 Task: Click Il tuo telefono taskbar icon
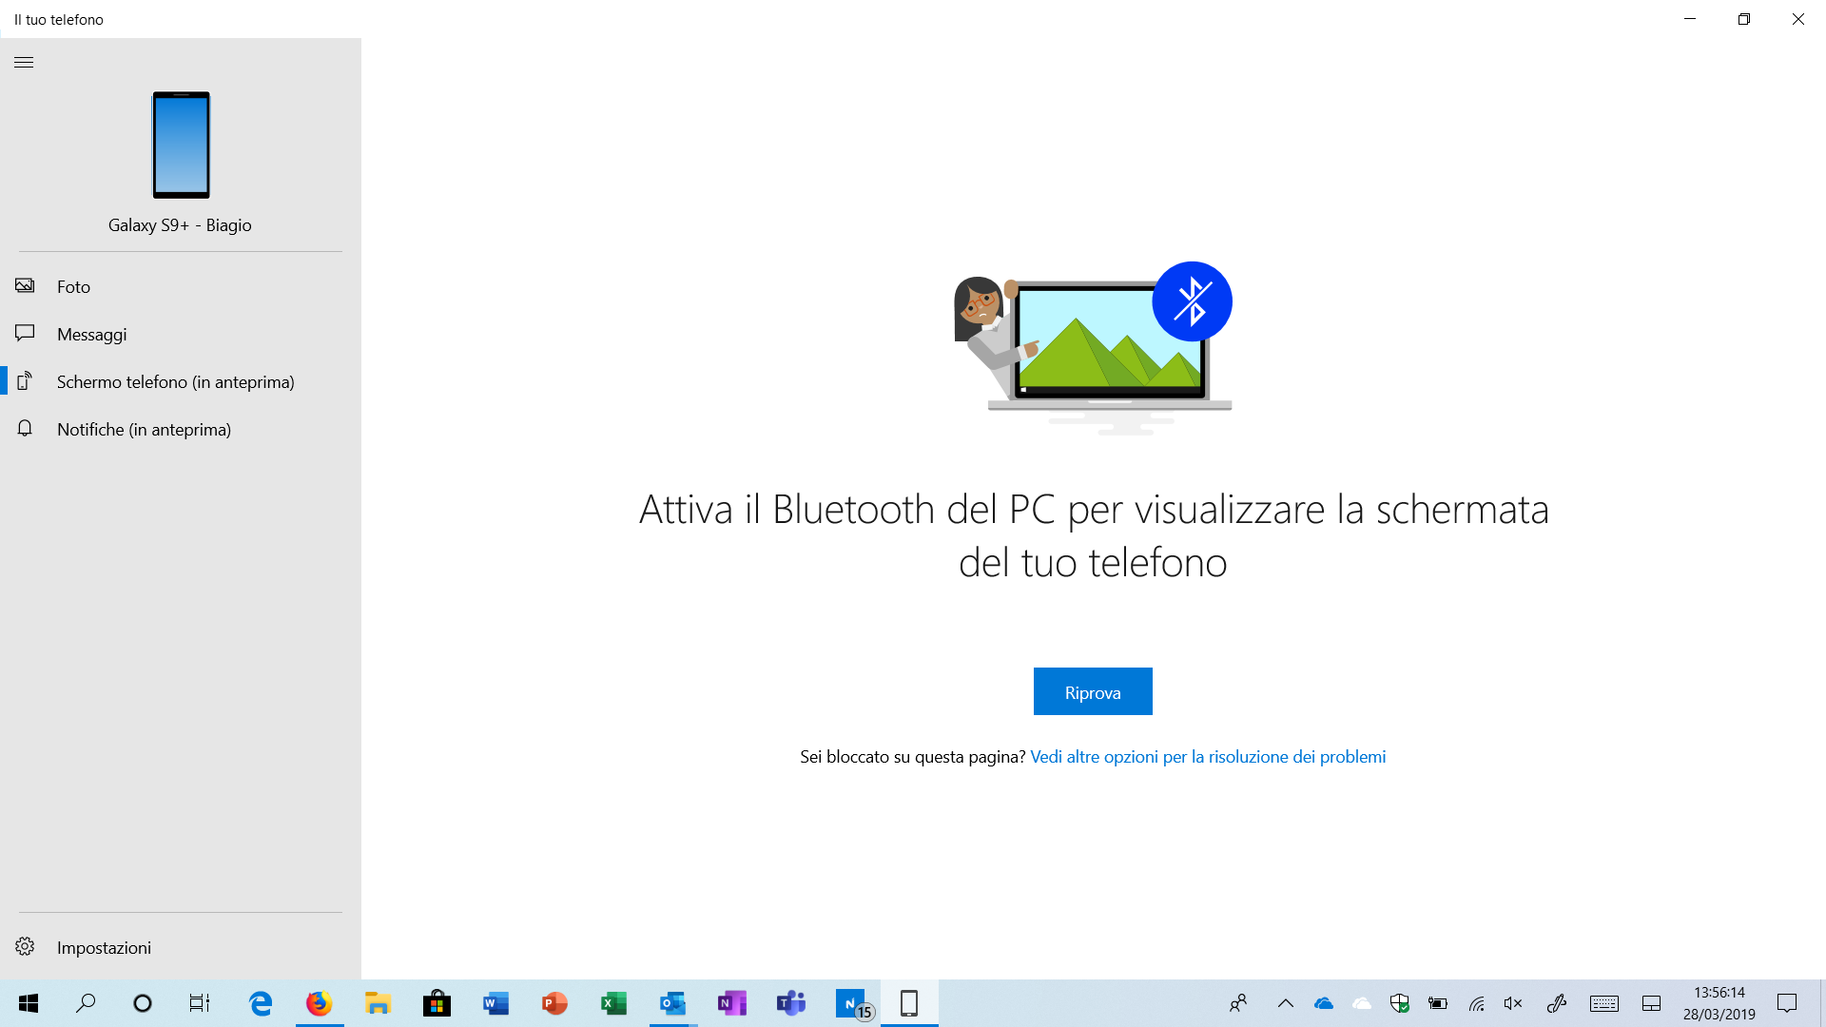[x=909, y=1003]
